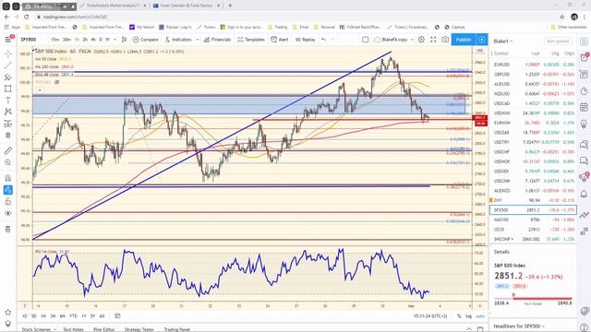Click the go-to-date calendar icon
Viewport: 591px width, 332px height.
click(x=117, y=316)
